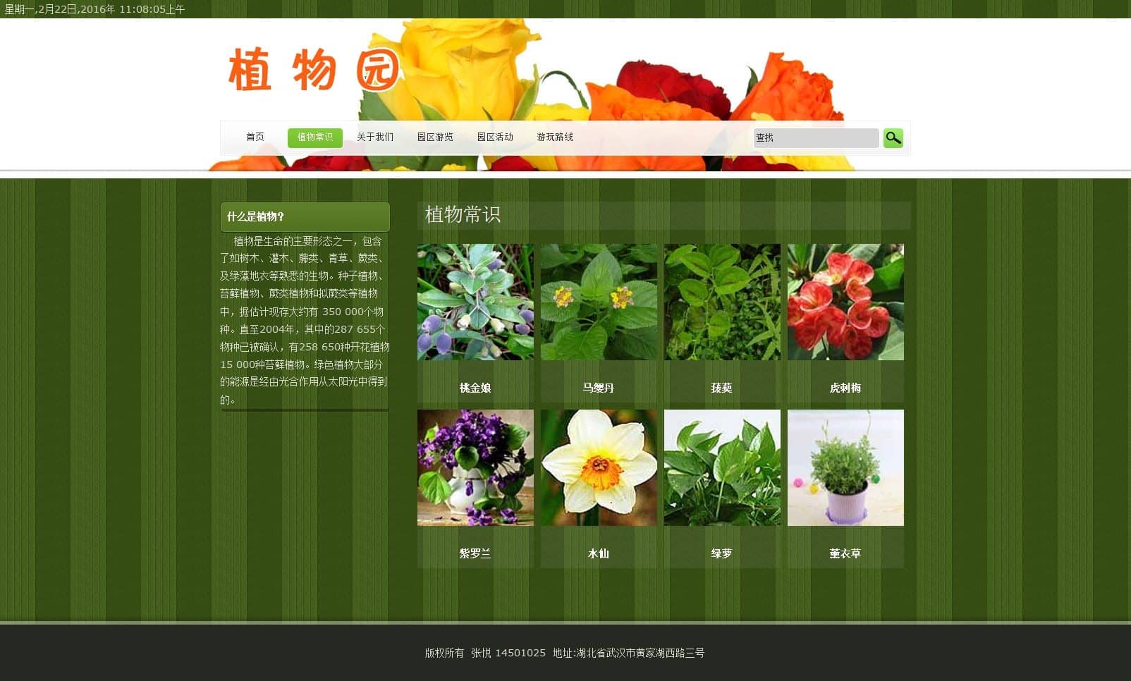
Task: Open the red 虎刺梅 flower picture
Action: coord(845,302)
